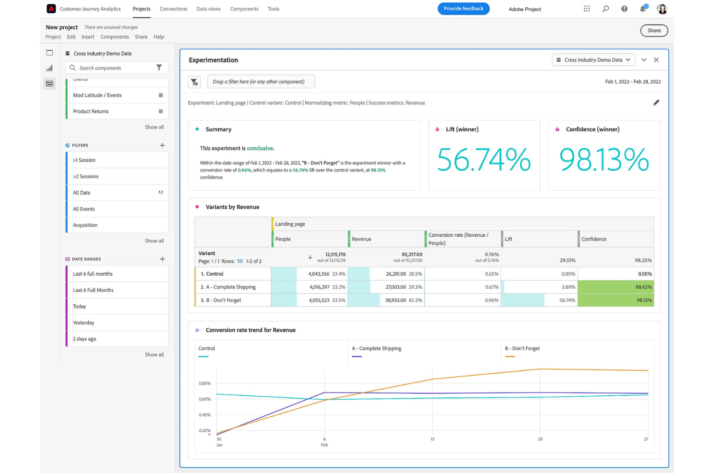The image size is (710, 473).
Task: Open the search magnifier in the top bar
Action: [605, 9]
